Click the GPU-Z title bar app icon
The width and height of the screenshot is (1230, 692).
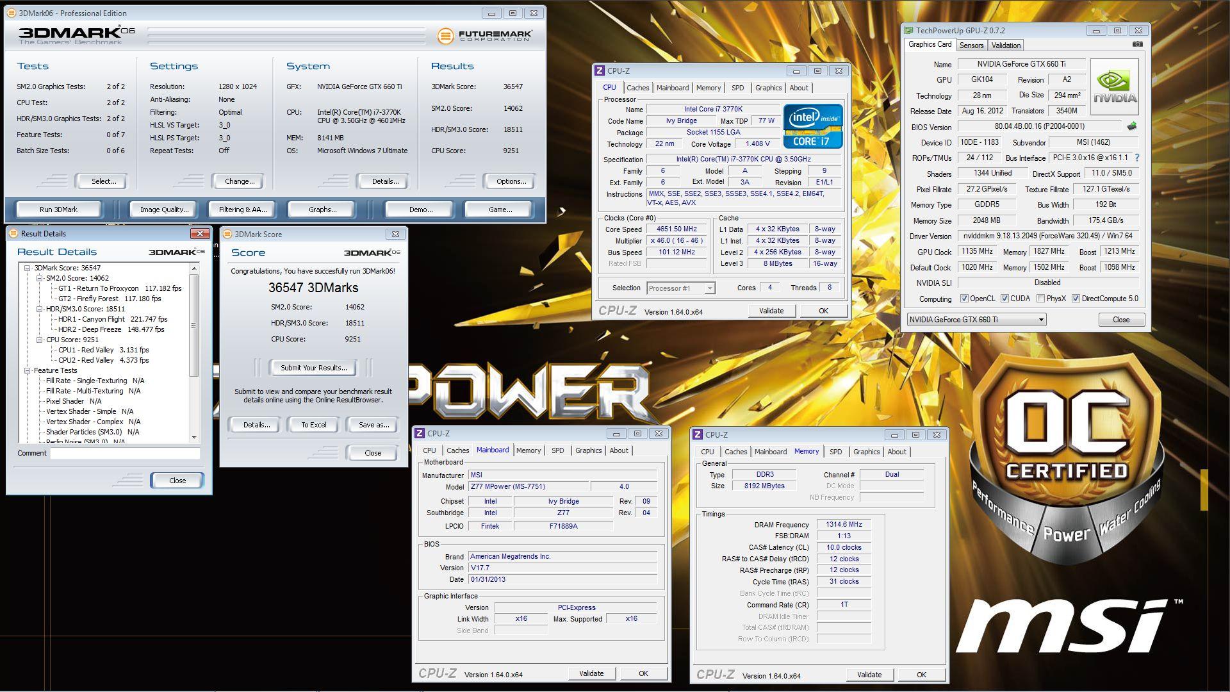click(909, 30)
